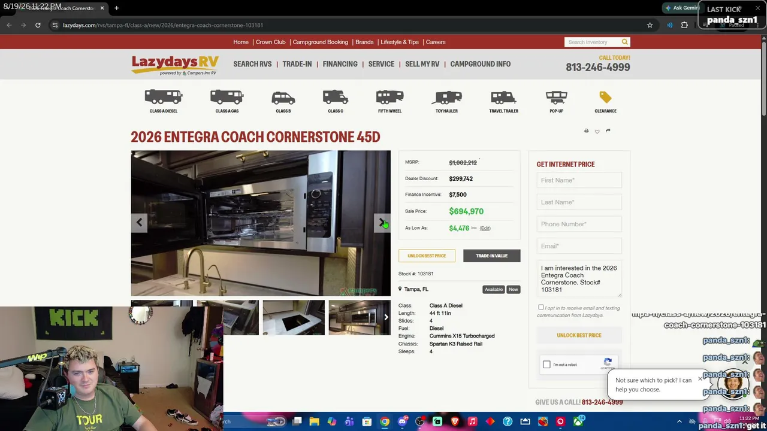Click the Ask Gemini button
The width and height of the screenshot is (767, 431).
[x=682, y=8]
